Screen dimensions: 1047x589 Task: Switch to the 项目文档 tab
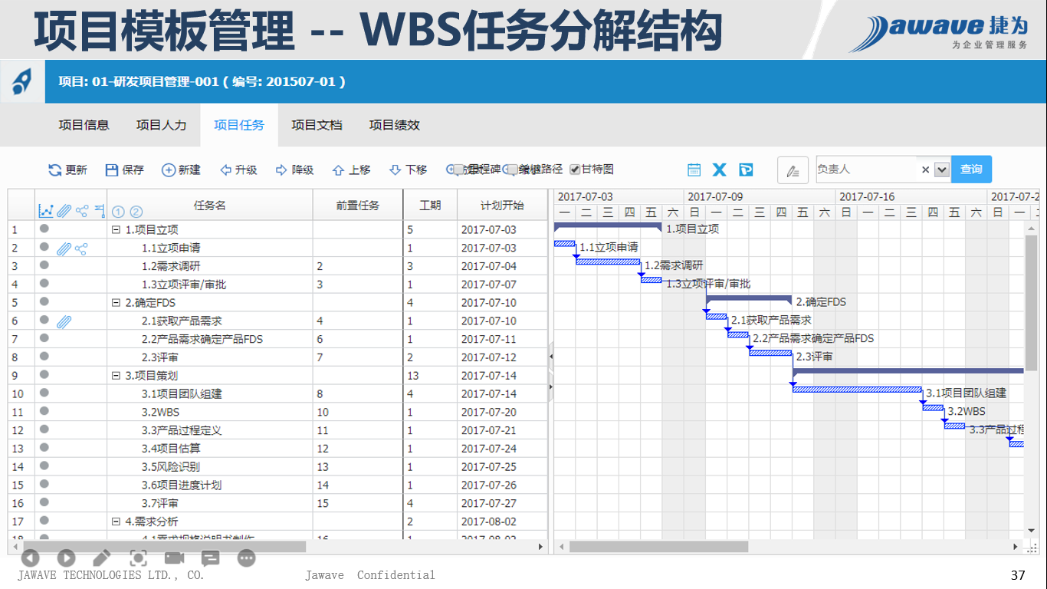click(x=317, y=125)
